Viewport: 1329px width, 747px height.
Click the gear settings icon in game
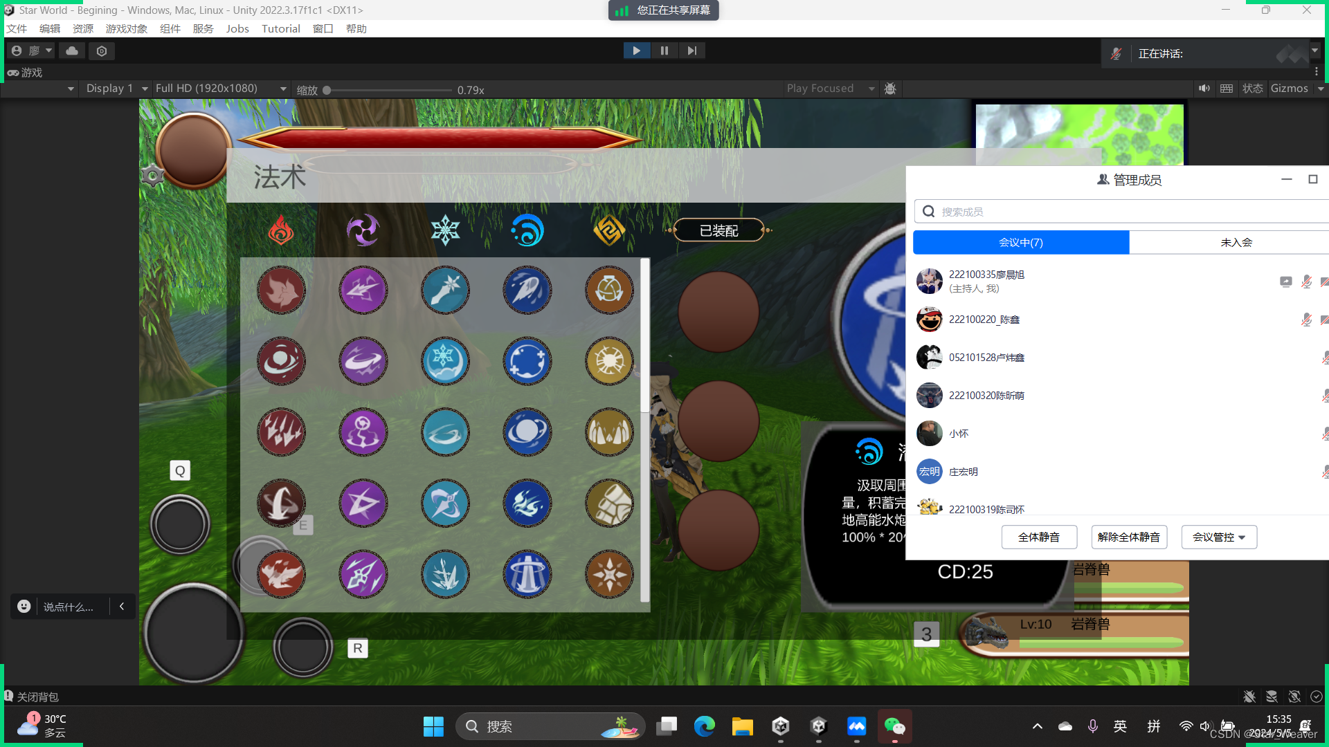tap(152, 176)
